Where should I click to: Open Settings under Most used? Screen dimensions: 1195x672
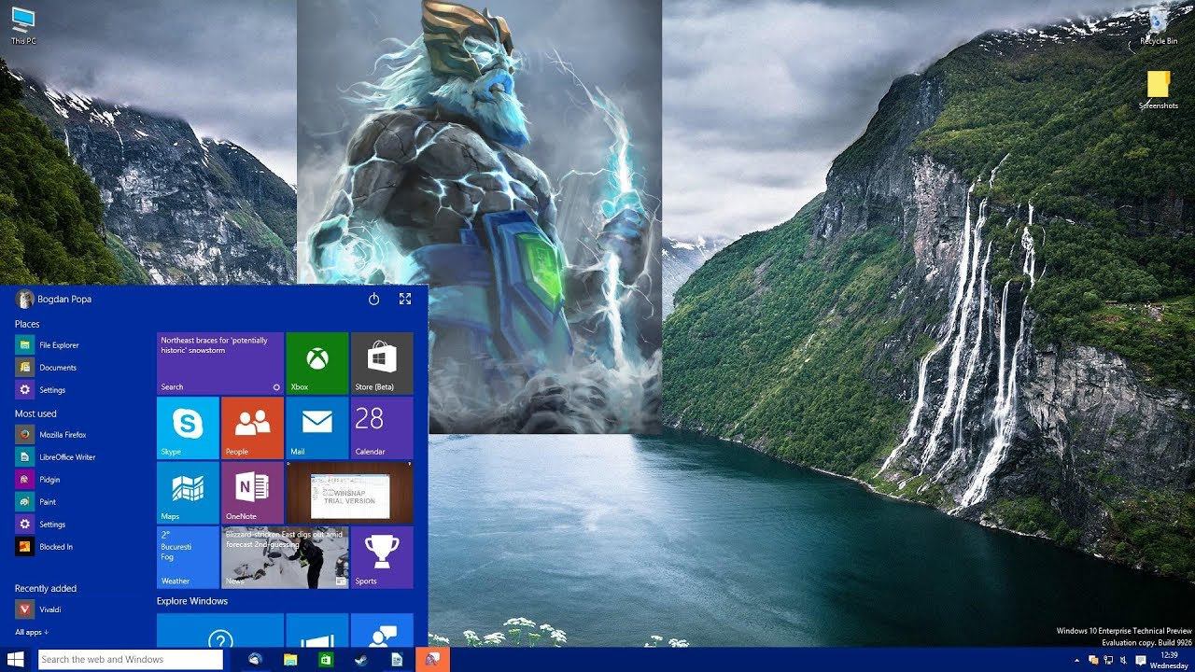click(x=41, y=525)
